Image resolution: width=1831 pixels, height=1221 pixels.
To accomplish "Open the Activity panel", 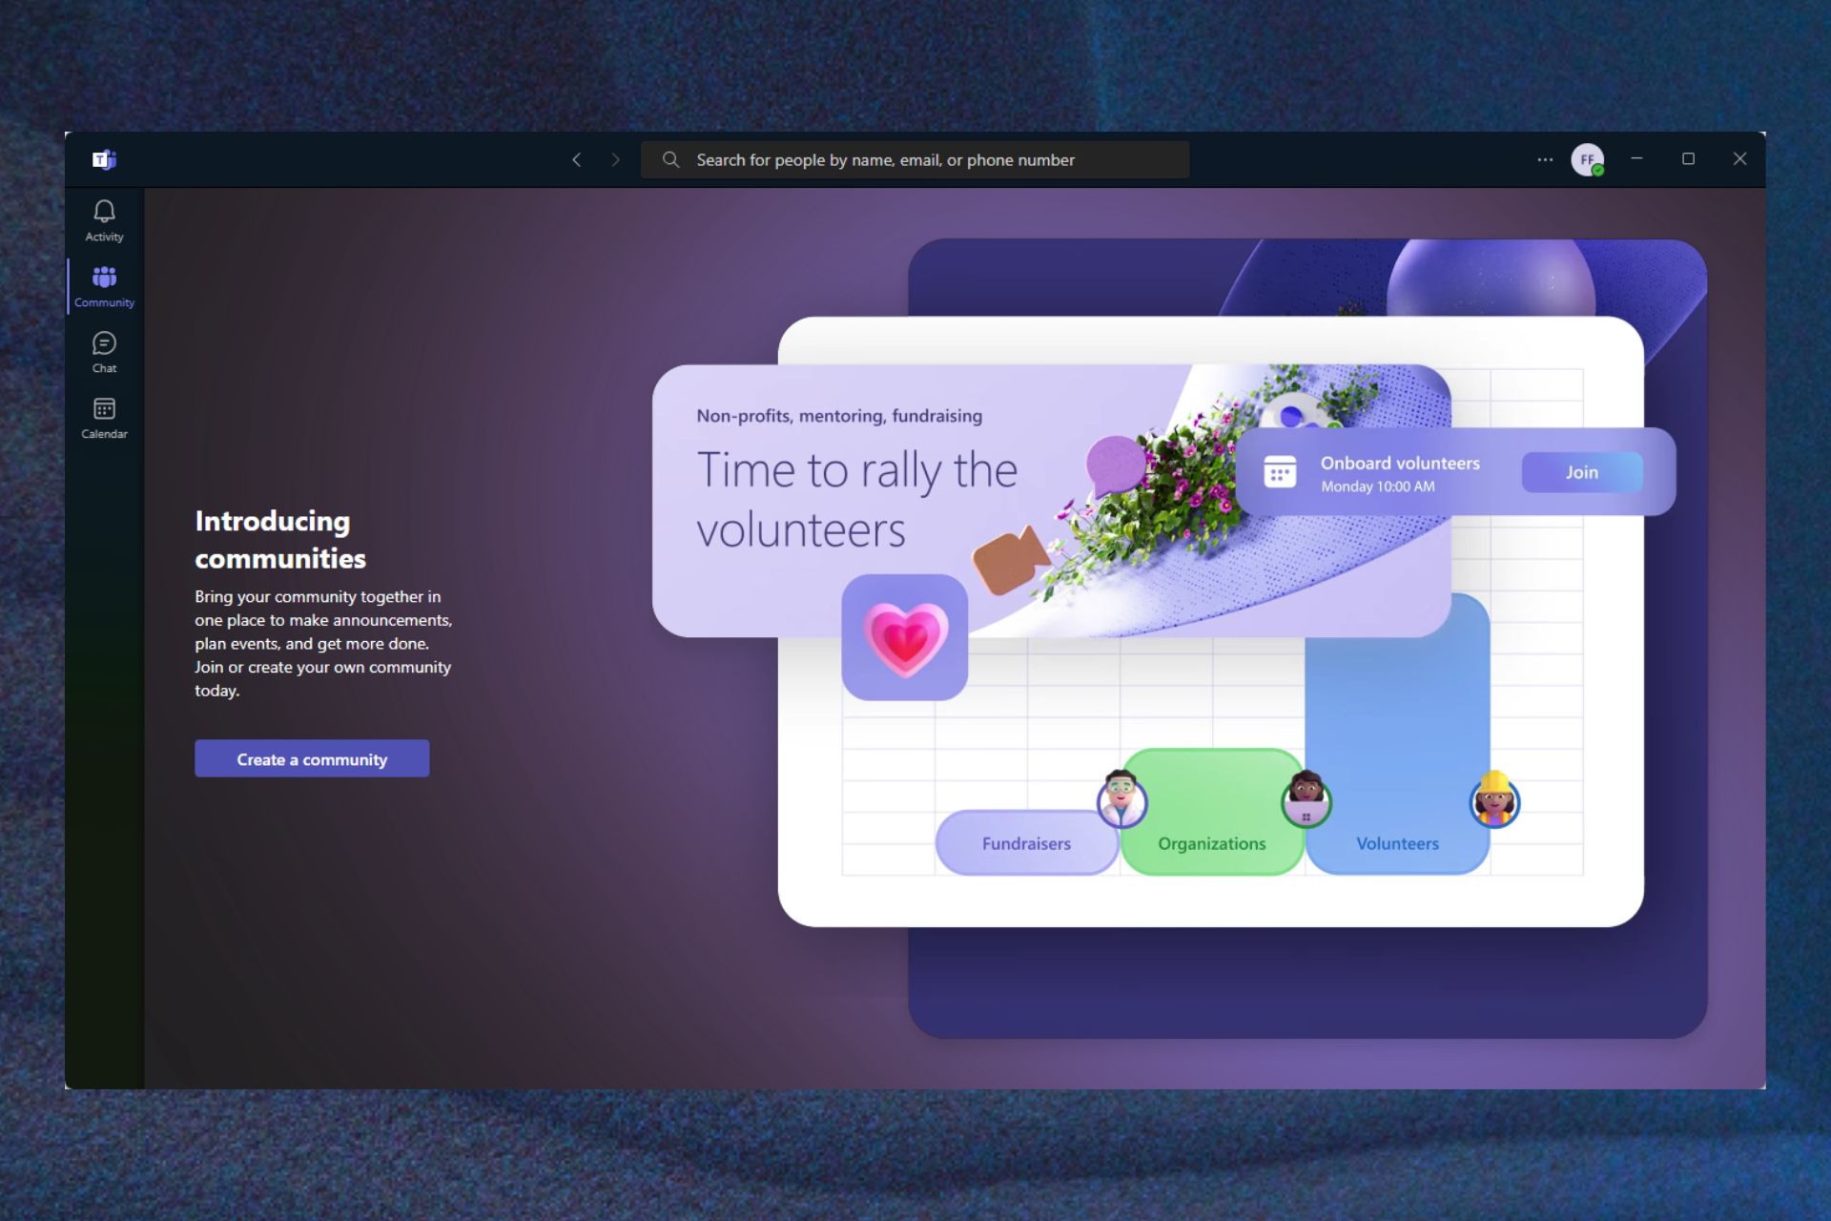I will coord(104,219).
